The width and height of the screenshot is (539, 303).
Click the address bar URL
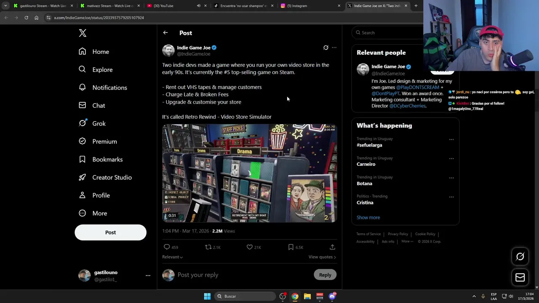pos(99,18)
